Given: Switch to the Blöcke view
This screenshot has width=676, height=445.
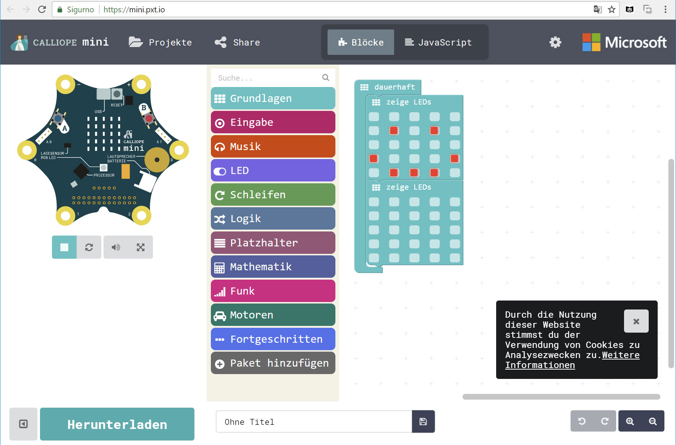Looking at the screenshot, I should pos(361,42).
